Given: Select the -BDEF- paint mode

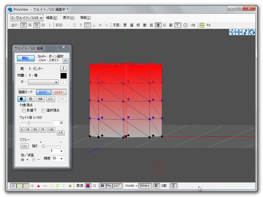Looking at the screenshot, I should tap(43, 92).
